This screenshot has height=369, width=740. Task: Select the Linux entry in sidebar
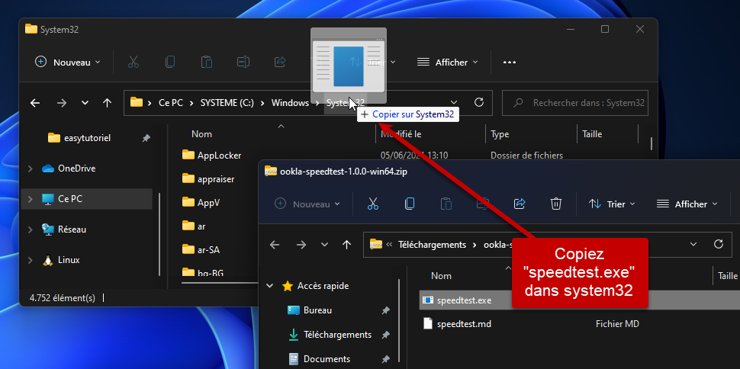(x=69, y=260)
